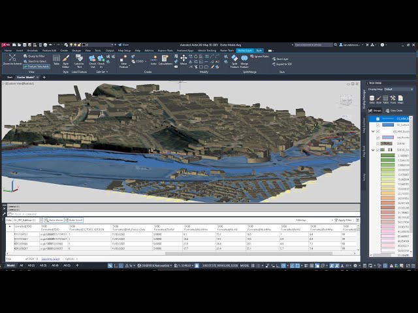Uncheck the nat_Roads layer checkbox
This screenshot has width=418, height=313.
378,138
